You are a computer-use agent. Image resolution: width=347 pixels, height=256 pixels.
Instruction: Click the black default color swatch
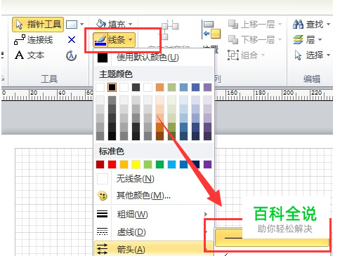click(103, 58)
